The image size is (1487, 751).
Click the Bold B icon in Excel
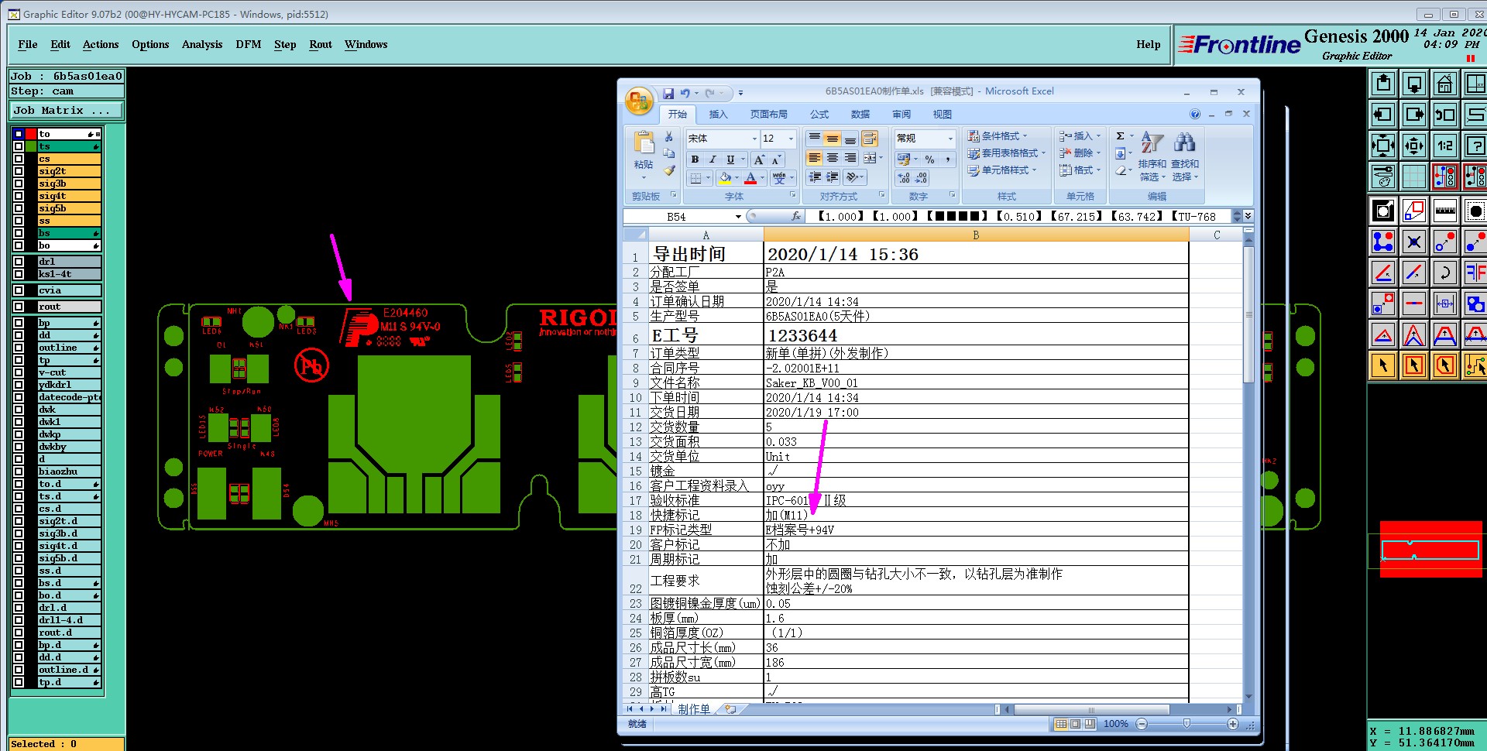coord(695,159)
